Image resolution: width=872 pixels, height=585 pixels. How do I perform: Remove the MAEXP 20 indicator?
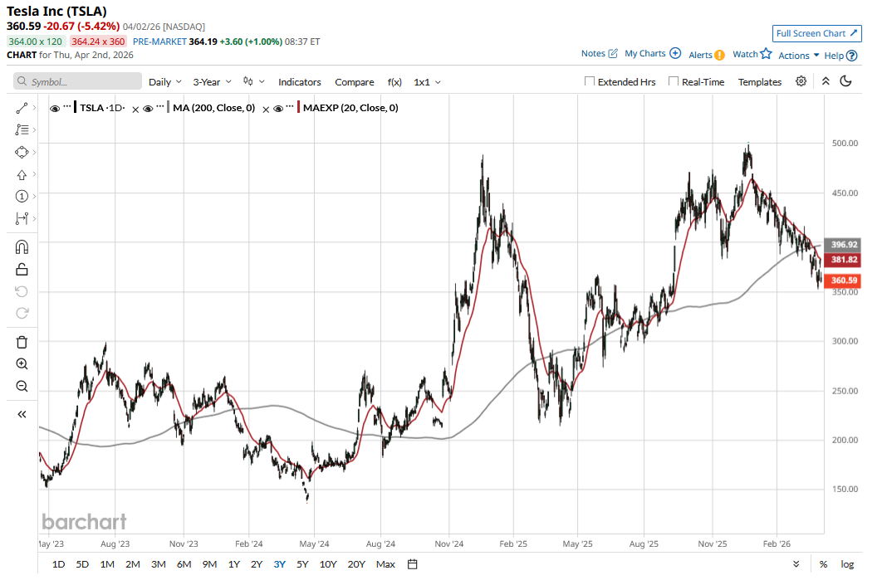266,110
